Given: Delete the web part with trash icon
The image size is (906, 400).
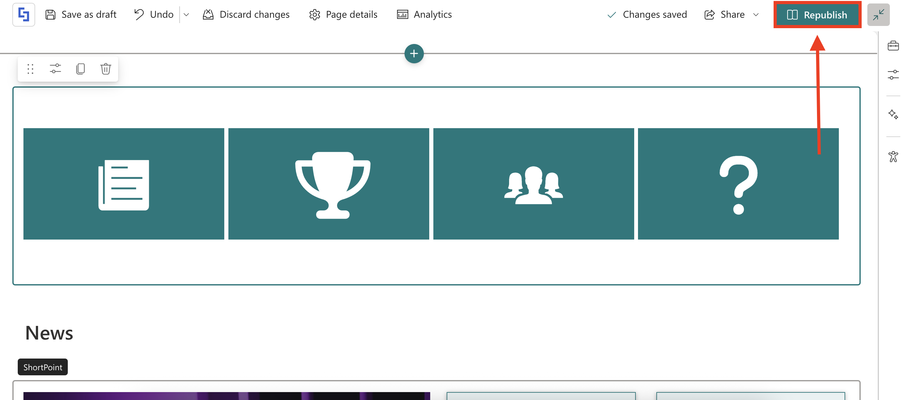Looking at the screenshot, I should pyautogui.click(x=105, y=69).
